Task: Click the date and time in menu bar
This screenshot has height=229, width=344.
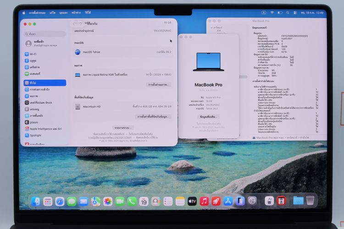Action: point(312,13)
